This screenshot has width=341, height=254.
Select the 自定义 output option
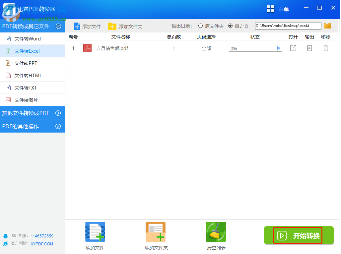(231, 26)
